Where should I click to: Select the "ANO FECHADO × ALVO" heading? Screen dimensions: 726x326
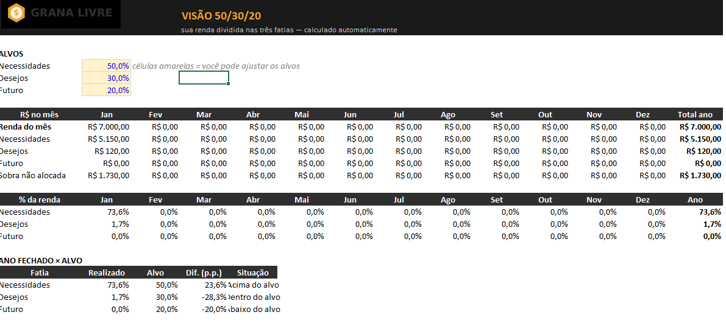[x=41, y=261]
